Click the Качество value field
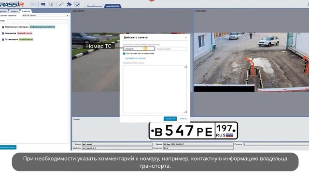The image size is (309, 173). pos(198,148)
